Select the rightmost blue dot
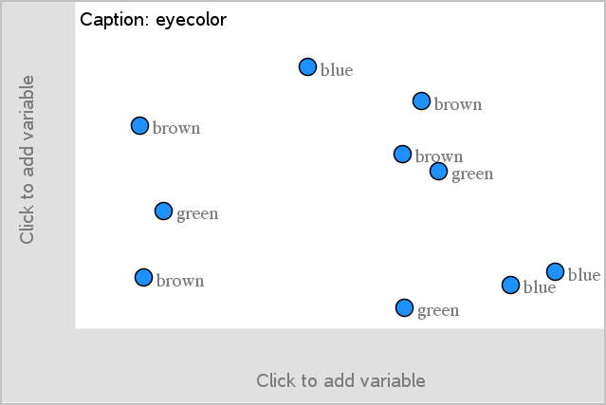The image size is (606, 405). click(555, 272)
